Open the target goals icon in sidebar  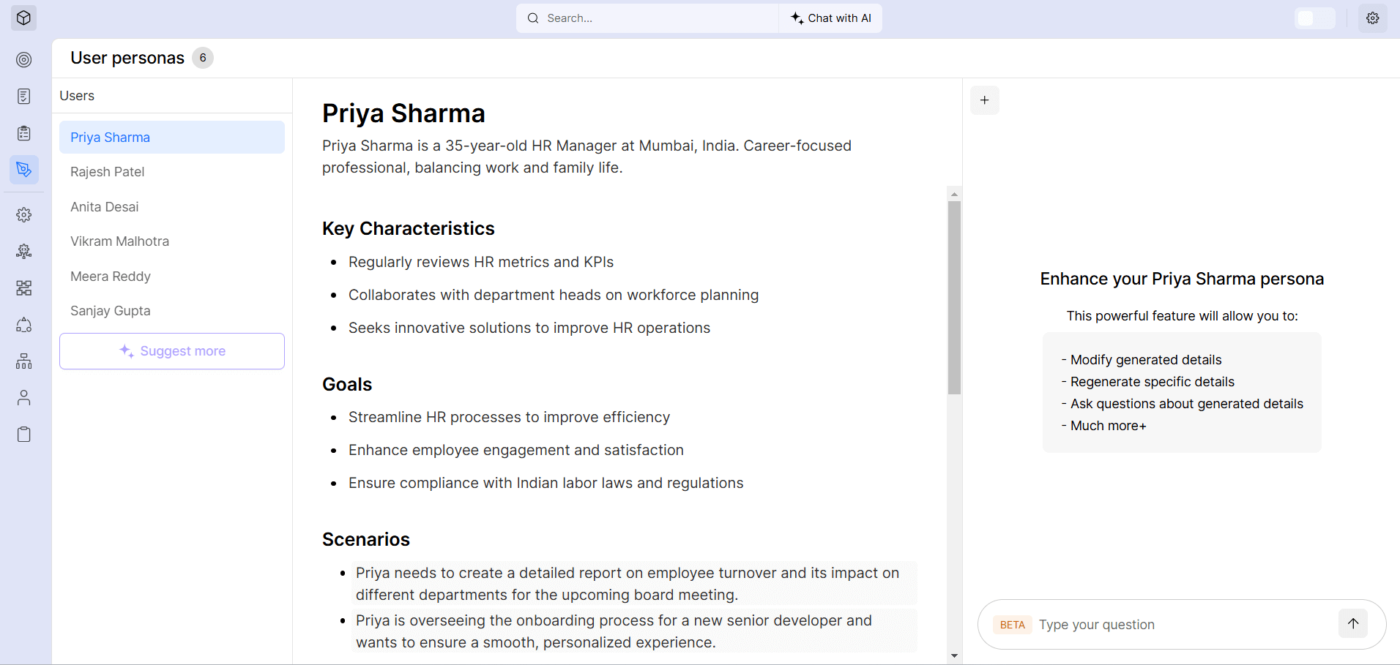[x=24, y=59]
